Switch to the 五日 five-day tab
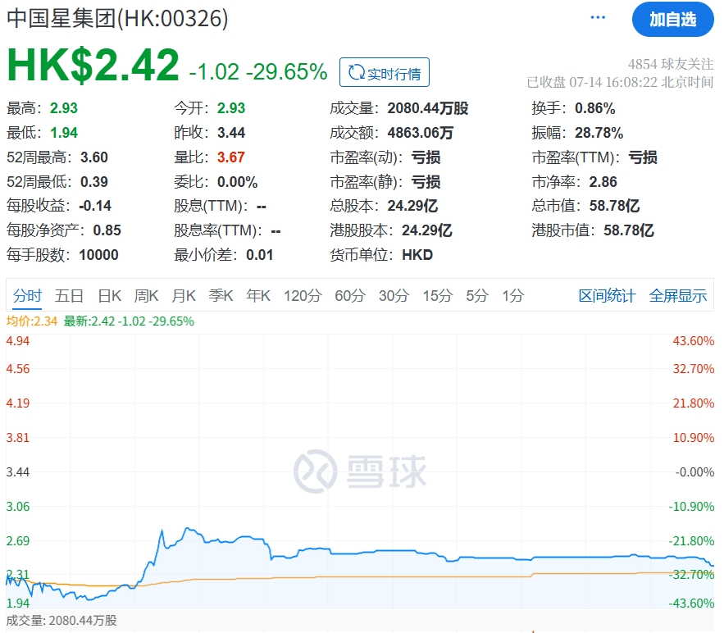724x633 pixels. coord(69,295)
